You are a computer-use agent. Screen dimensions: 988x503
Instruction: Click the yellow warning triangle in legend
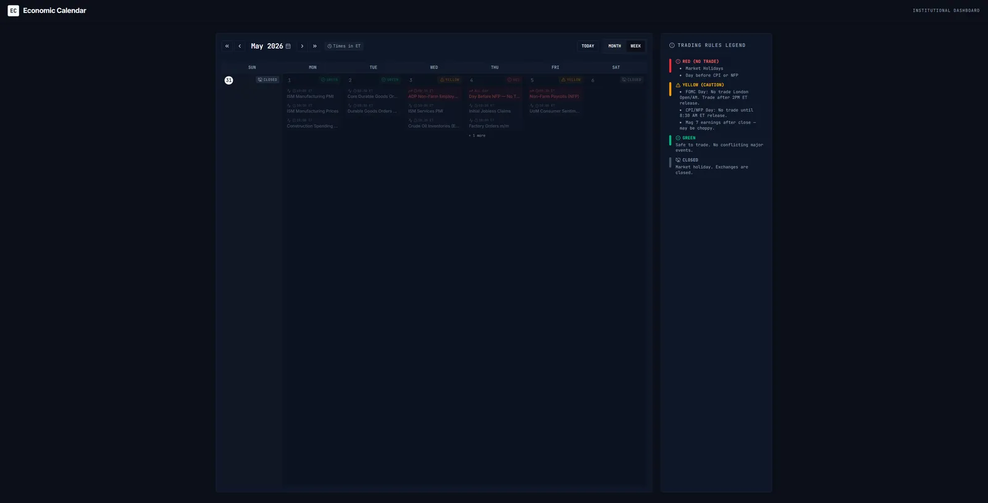pyautogui.click(x=678, y=85)
